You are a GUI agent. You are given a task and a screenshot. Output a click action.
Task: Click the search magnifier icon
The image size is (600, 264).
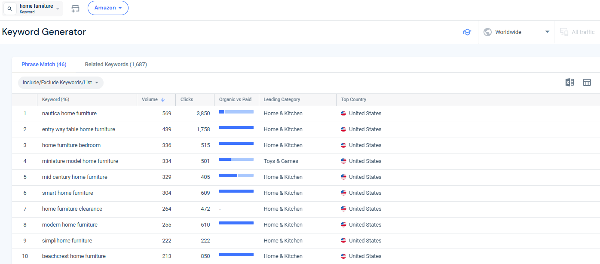[x=10, y=9]
